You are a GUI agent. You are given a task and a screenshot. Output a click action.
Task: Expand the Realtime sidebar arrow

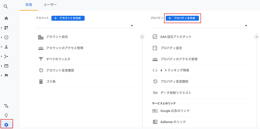(x=2, y=37)
